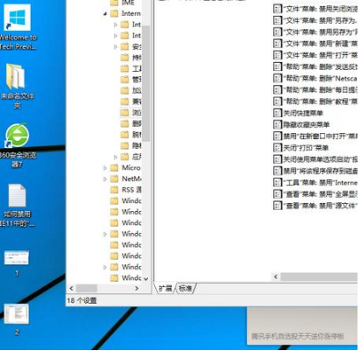361x351 pixels.
Task: Click tree pane horizontal scrollbar left arrow
Action: (x=72, y=288)
